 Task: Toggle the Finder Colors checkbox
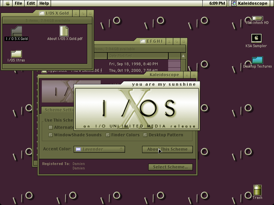(x=108, y=135)
